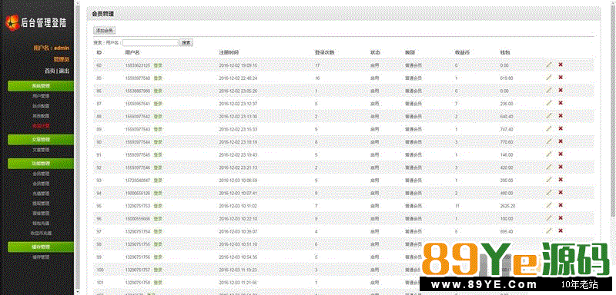Click the wallet value 2625.20
The width and height of the screenshot is (616, 295).
point(507,206)
